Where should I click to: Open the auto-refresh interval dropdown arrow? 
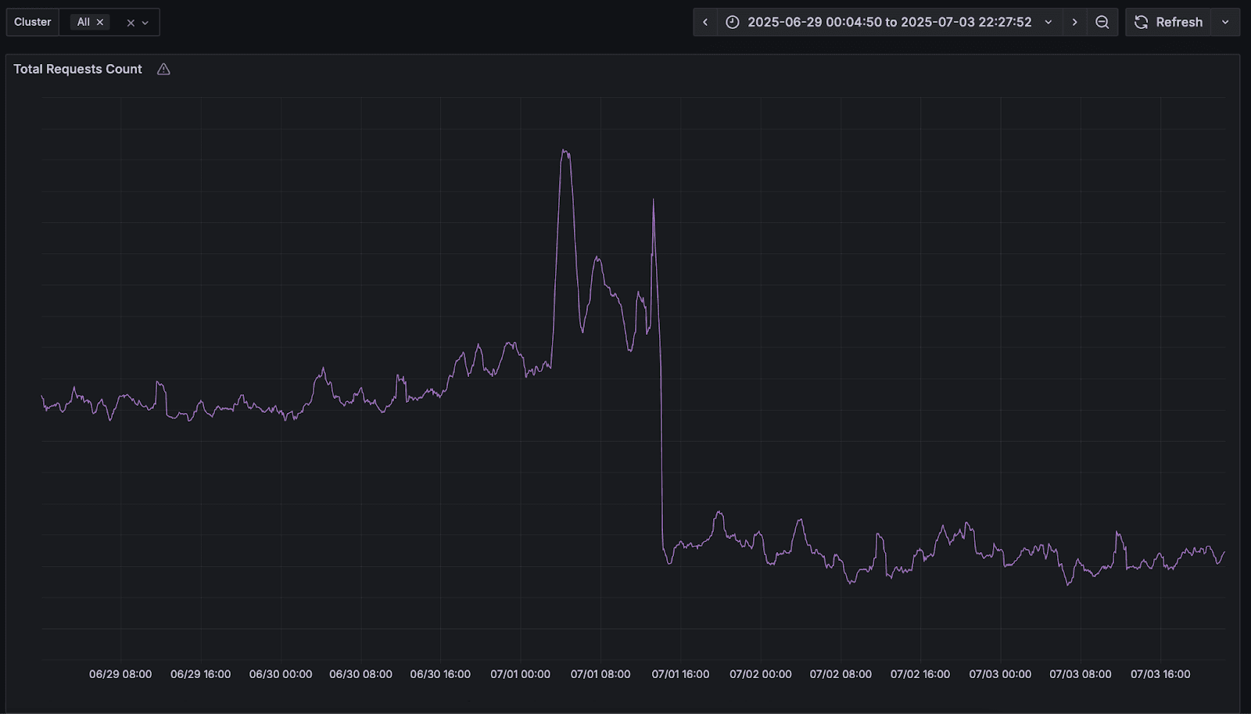coord(1226,22)
